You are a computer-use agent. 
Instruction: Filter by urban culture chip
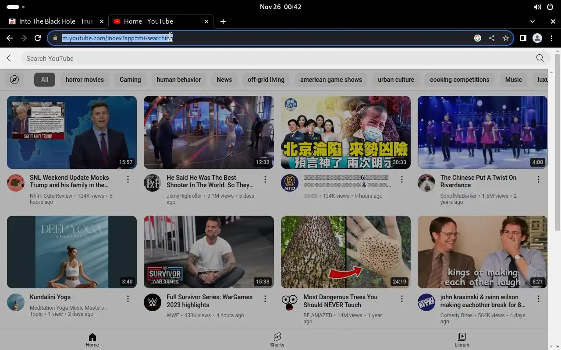(396, 80)
